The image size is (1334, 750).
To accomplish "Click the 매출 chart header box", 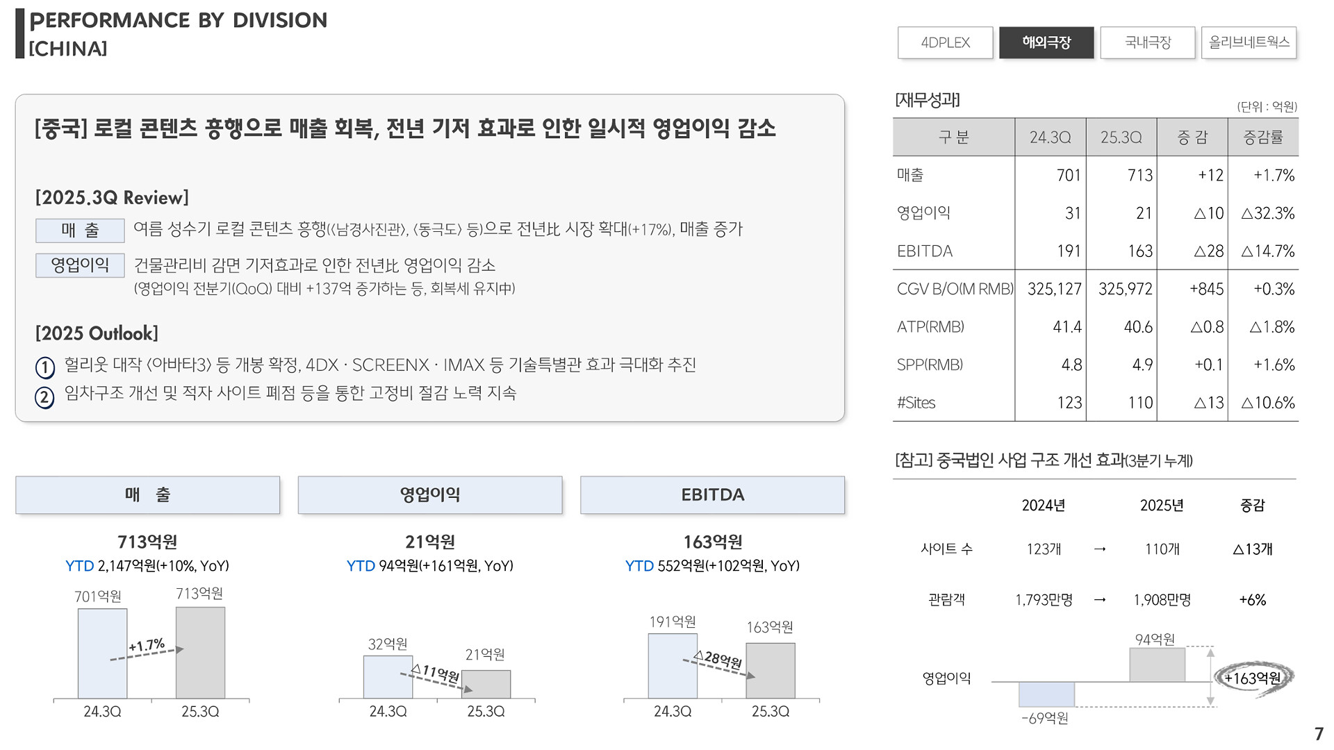I will pyautogui.click(x=147, y=494).
